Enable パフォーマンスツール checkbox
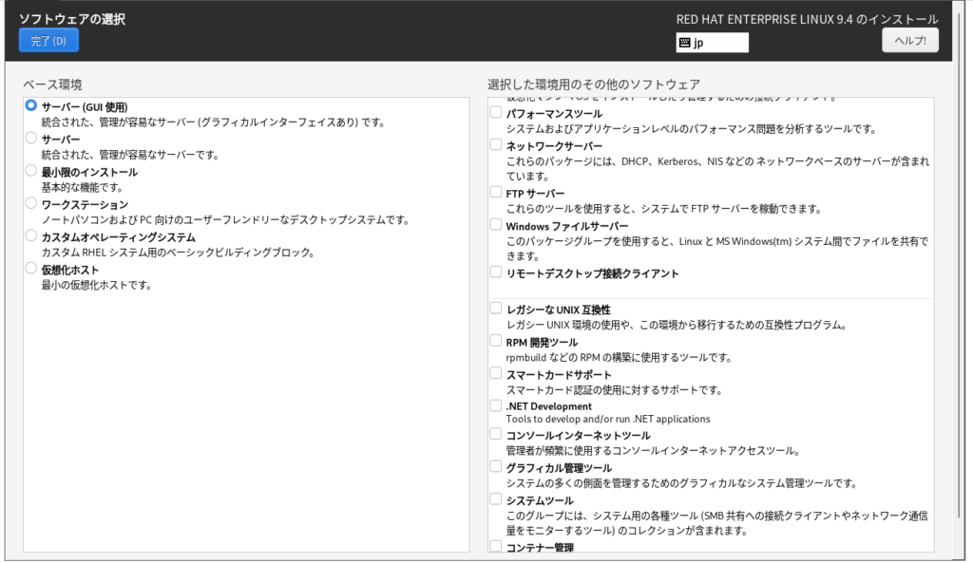Screen dimensions: 973x563 point(496,112)
